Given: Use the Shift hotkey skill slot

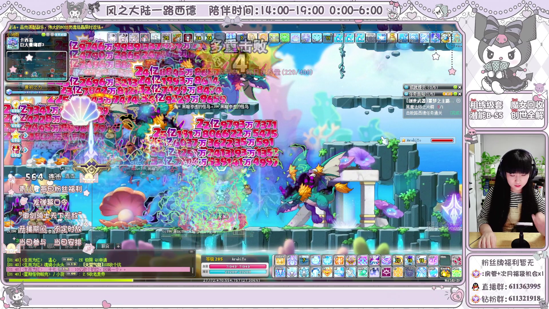Looking at the screenshot, I should coord(280,260).
